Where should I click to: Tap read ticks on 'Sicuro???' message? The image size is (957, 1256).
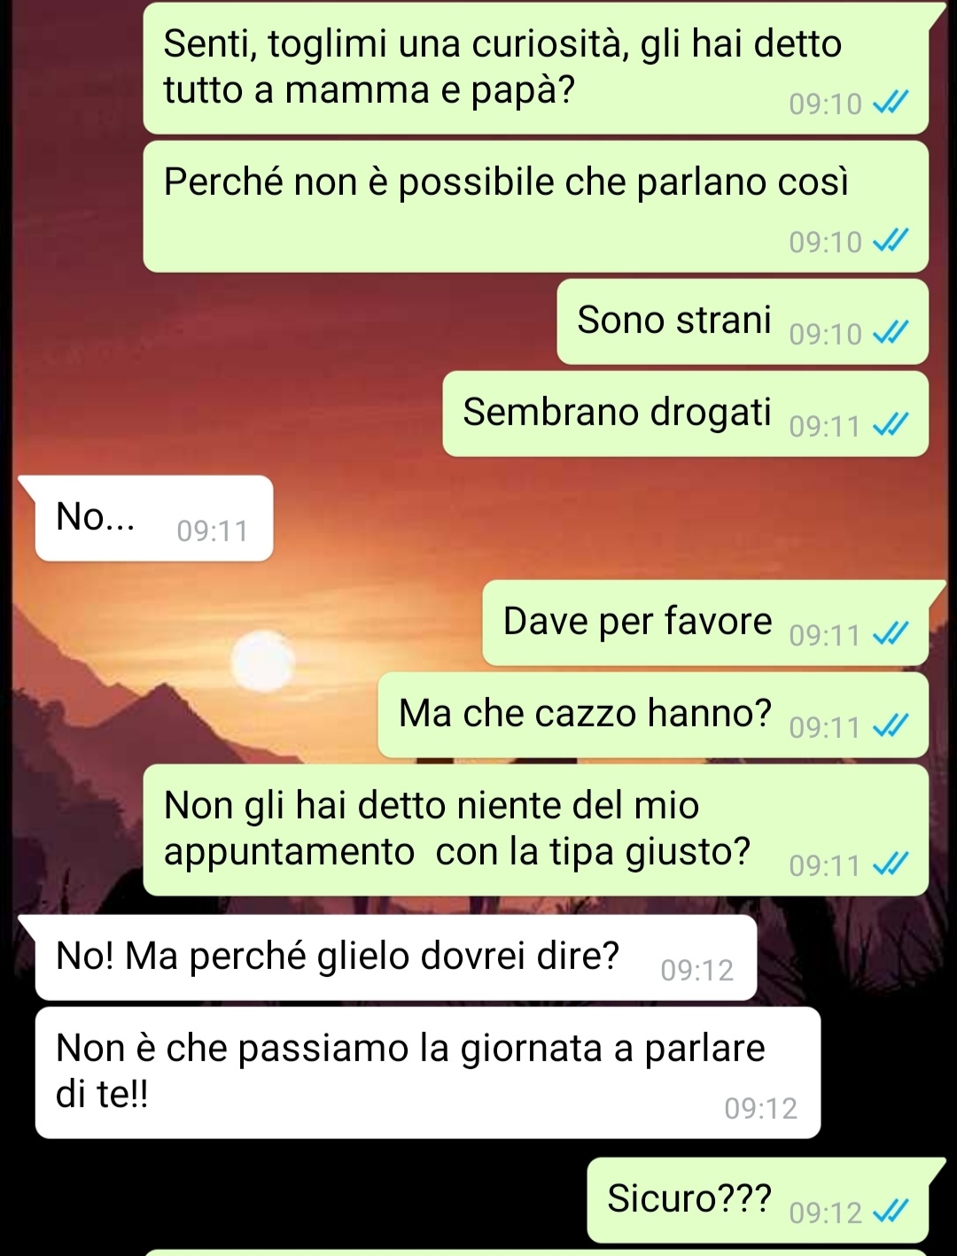point(891,1212)
